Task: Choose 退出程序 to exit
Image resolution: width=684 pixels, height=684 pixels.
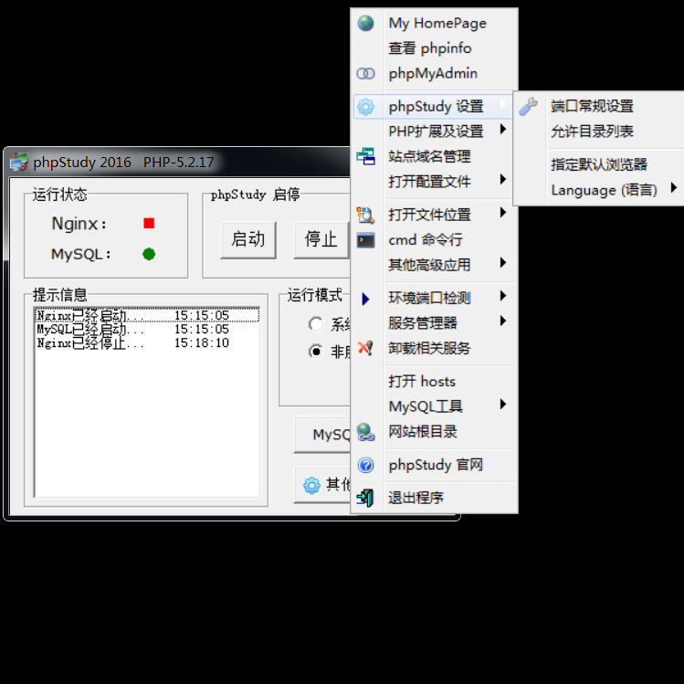Action: [436, 498]
